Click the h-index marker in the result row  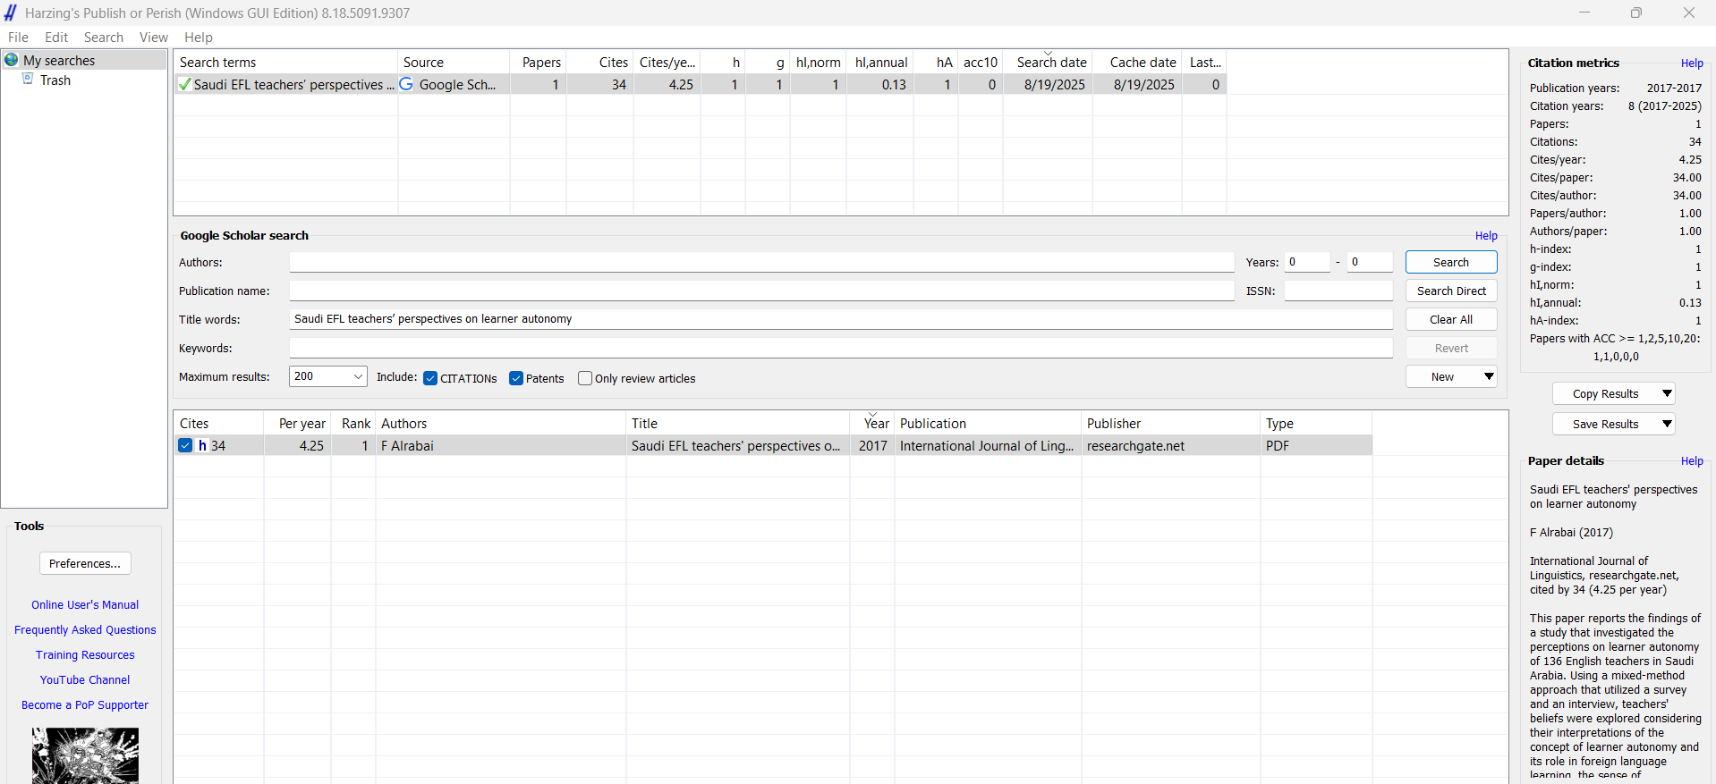click(202, 445)
